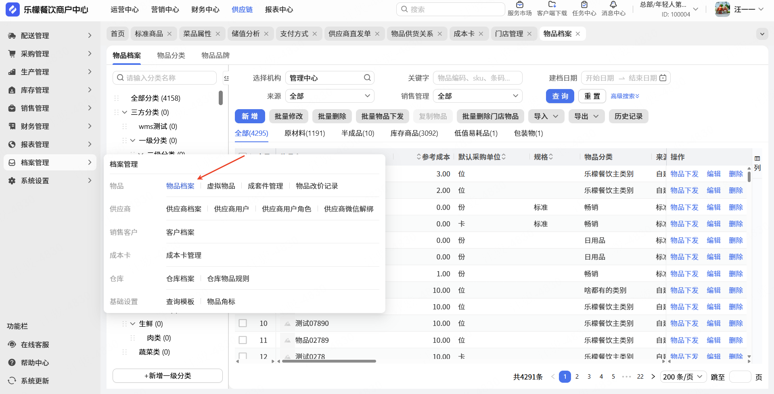Select the checkbox for row 11

tap(243, 340)
